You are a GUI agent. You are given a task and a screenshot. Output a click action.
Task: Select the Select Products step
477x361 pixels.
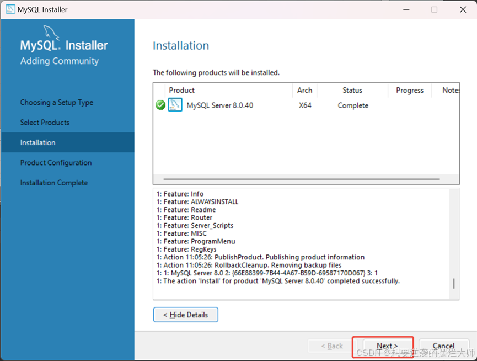pyautogui.click(x=45, y=123)
